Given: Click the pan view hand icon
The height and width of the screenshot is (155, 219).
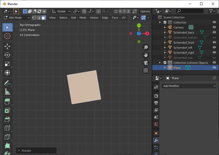Looking at the screenshot, I should point(146,55).
